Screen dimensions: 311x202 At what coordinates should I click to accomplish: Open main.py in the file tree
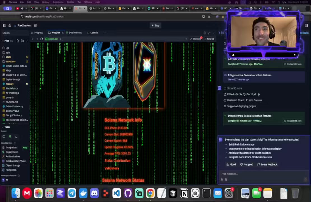point(10,84)
